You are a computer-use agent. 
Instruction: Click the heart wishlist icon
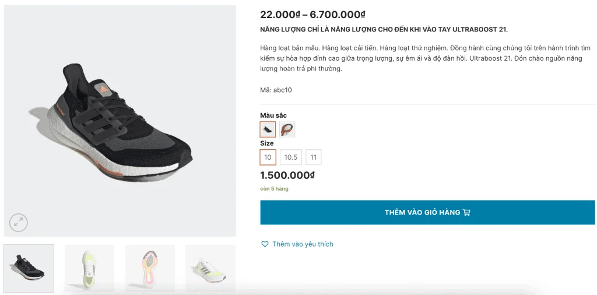(265, 244)
